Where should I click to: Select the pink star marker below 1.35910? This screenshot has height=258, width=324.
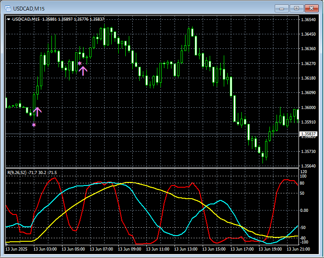[x=34, y=125]
